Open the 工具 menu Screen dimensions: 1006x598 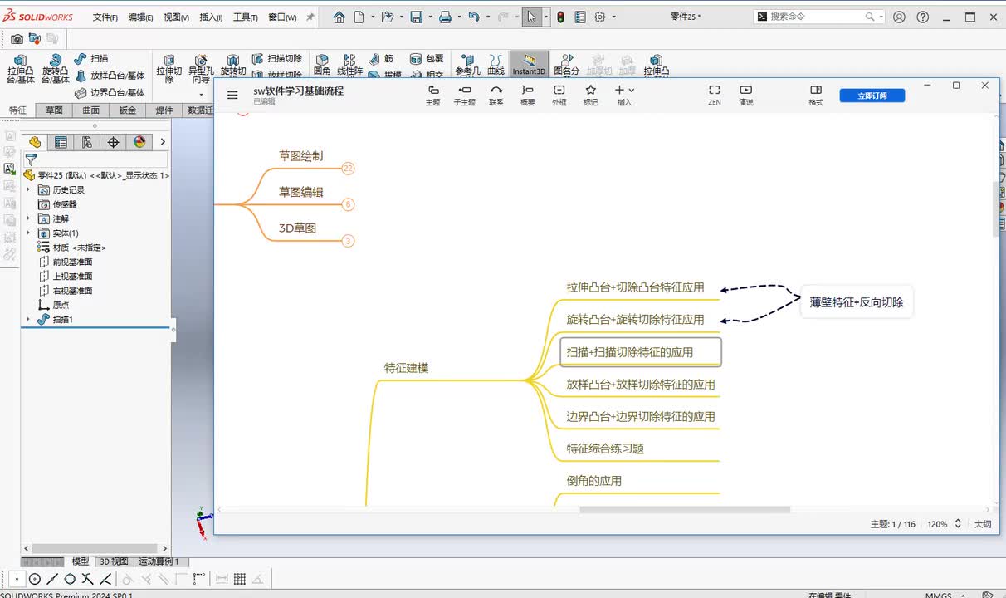[x=245, y=17]
